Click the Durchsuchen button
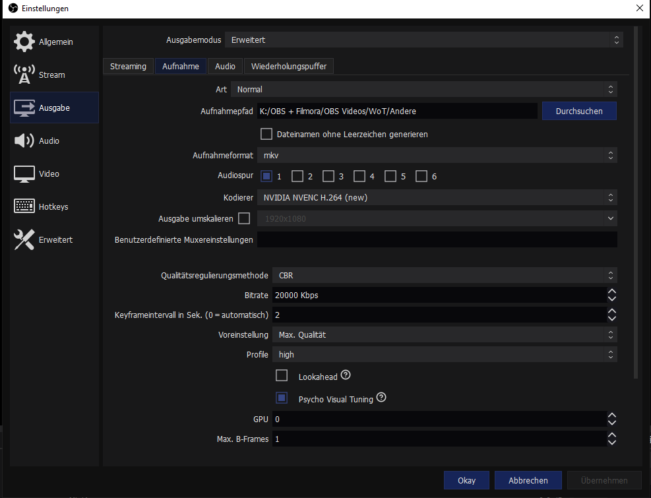Viewport: 651px width, 498px height. click(579, 111)
